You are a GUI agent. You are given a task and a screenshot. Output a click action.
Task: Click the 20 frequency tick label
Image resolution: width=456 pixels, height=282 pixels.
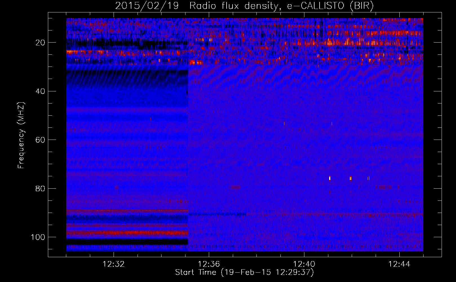[40, 43]
